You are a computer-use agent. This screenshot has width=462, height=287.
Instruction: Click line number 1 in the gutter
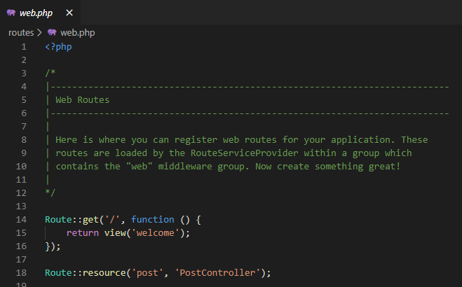coord(24,47)
